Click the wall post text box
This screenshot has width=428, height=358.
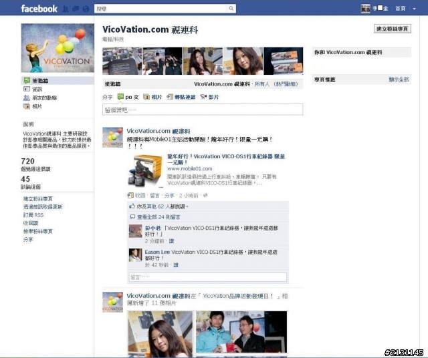coord(203,110)
